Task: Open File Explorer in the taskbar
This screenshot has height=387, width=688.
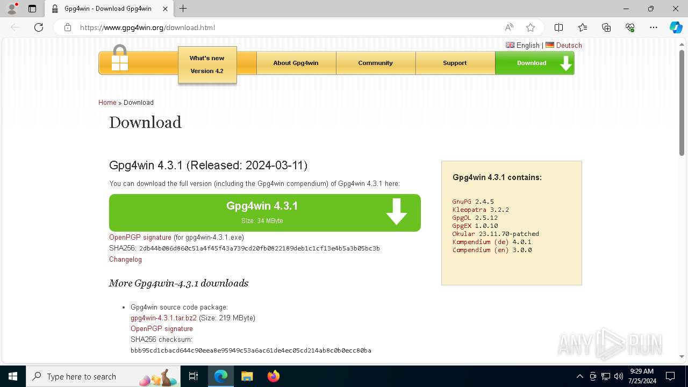Action: (x=247, y=376)
